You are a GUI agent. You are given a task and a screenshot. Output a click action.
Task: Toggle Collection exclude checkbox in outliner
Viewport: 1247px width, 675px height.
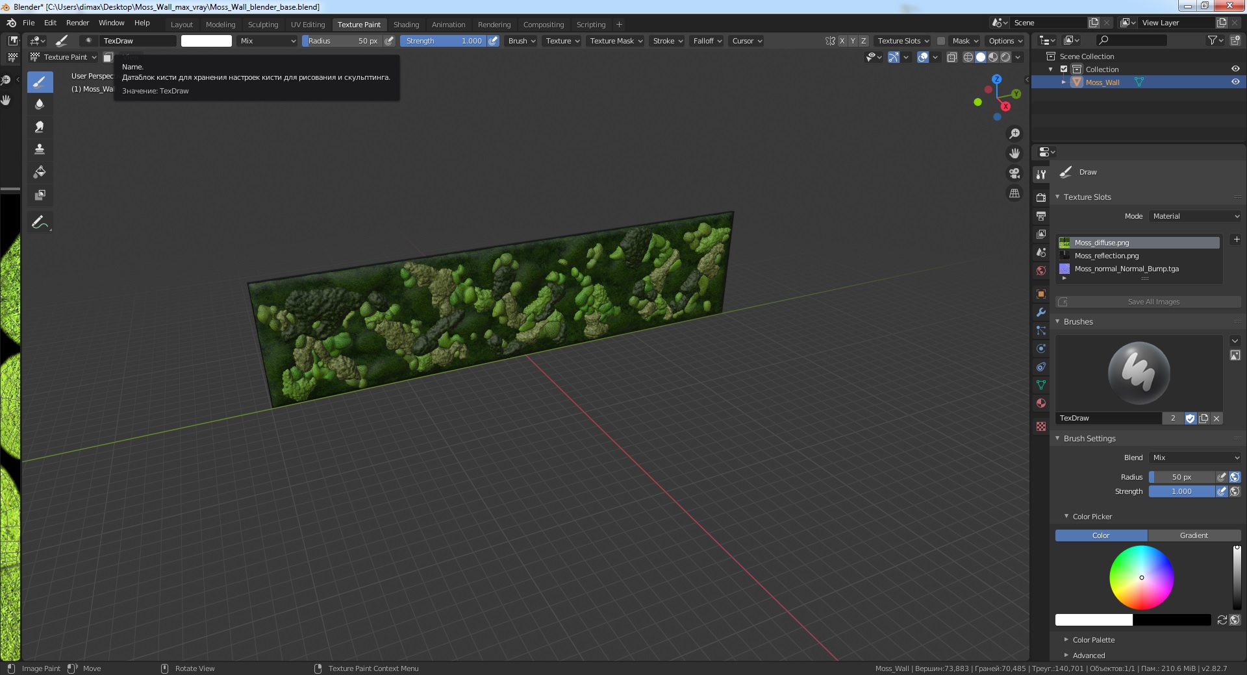pyautogui.click(x=1064, y=69)
